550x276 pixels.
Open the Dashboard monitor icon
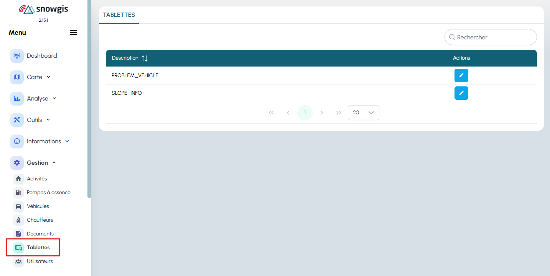[17, 56]
